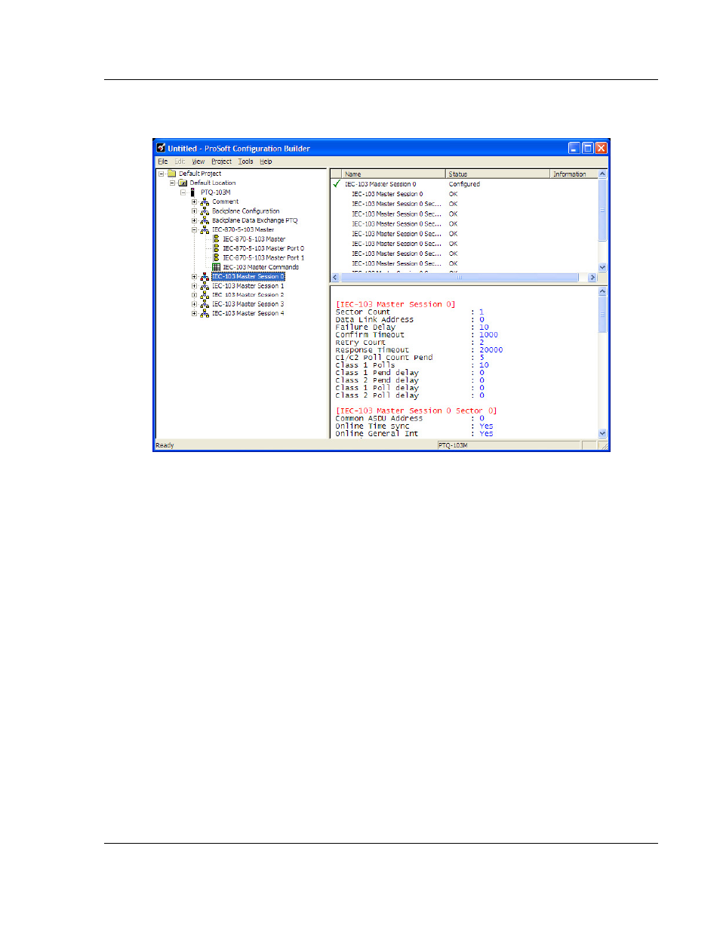Click the Information column header

[573, 174]
